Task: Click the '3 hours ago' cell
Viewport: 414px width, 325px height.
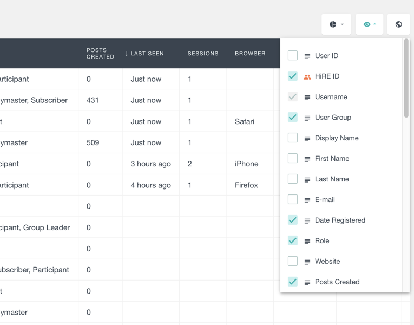Action: point(151,164)
